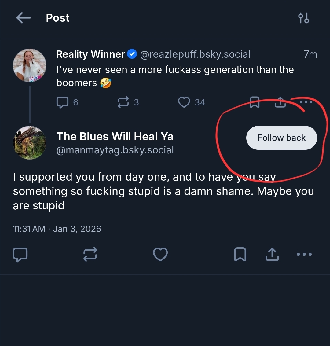
Task: Bookmark Reality Winner's post
Action: pyautogui.click(x=255, y=102)
